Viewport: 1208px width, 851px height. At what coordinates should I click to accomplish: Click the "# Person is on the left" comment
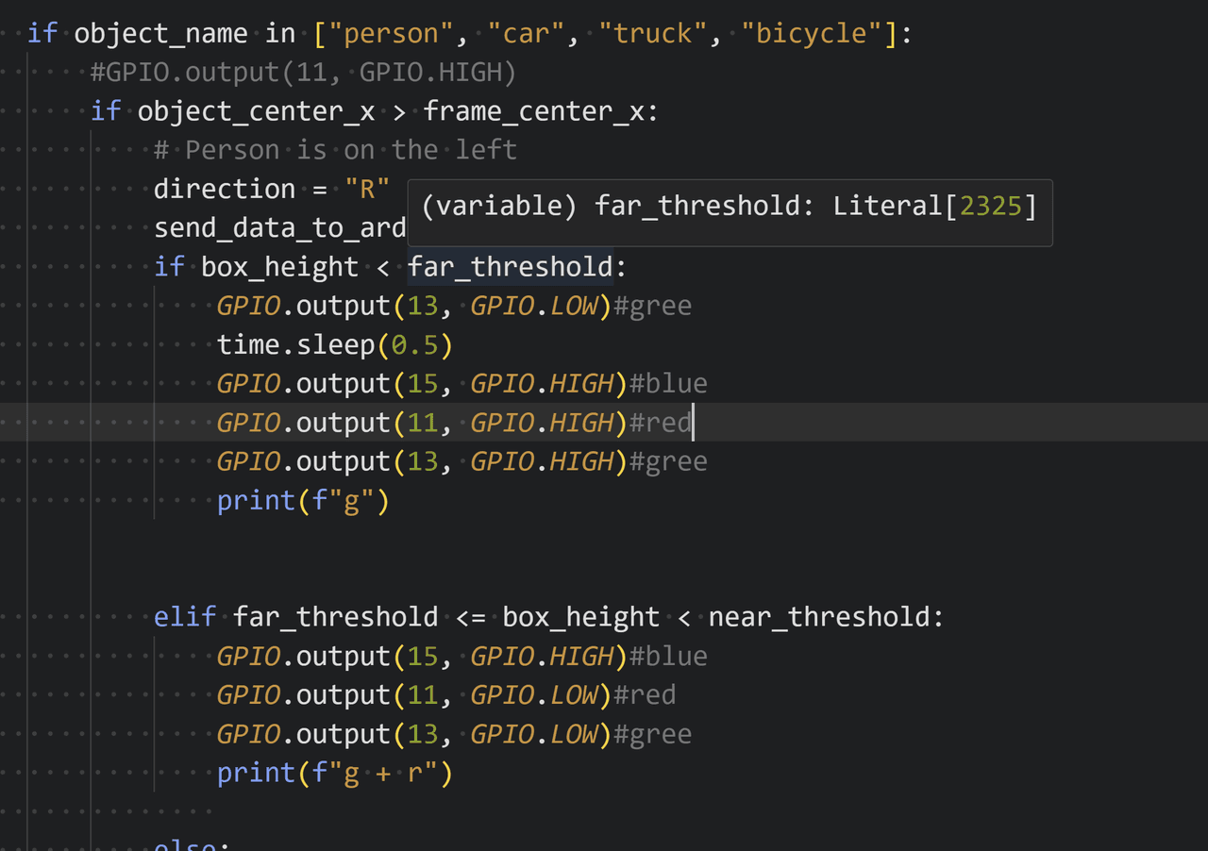335,150
